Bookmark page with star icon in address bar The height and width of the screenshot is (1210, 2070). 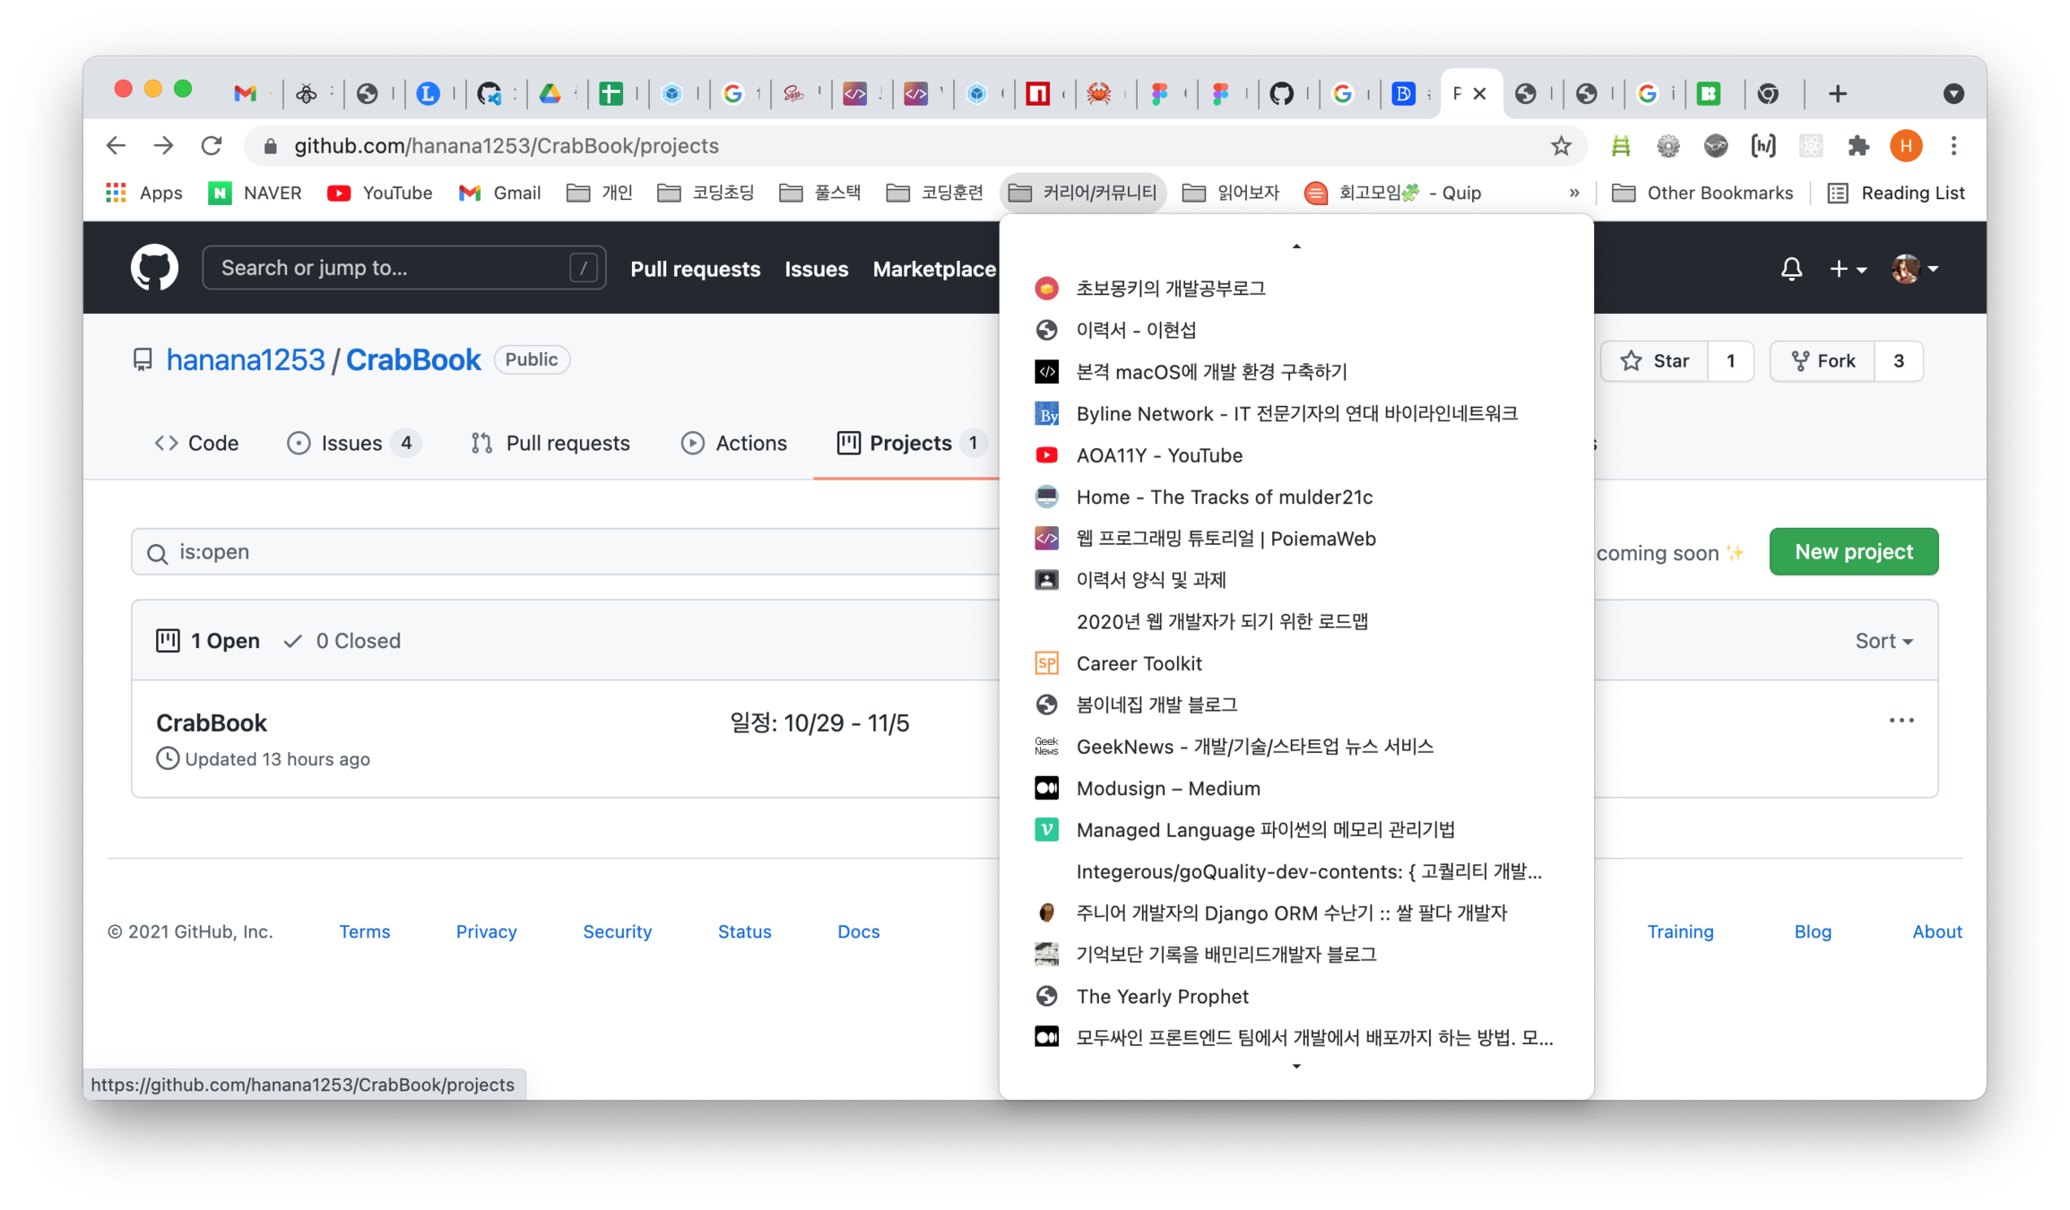point(1561,146)
